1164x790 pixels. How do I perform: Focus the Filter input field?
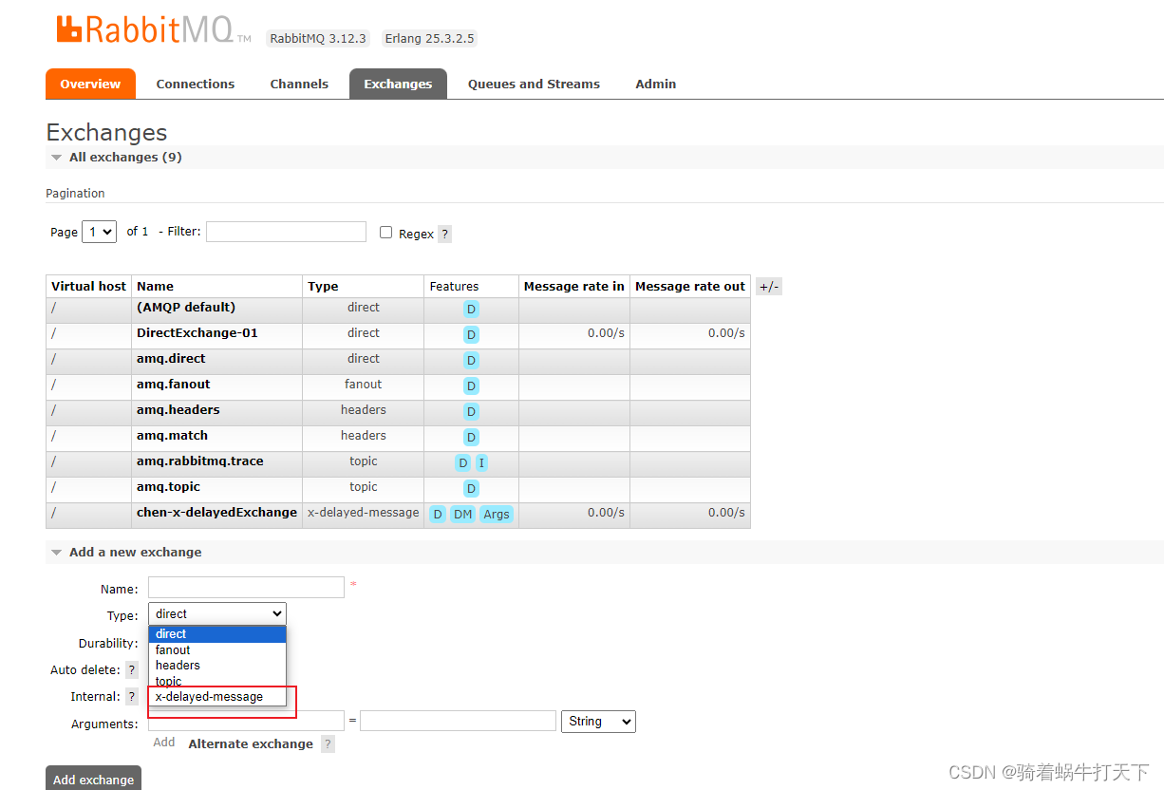[x=286, y=232]
